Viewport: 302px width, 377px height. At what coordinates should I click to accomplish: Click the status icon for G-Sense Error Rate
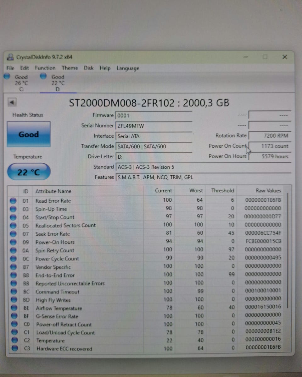coord(14,316)
